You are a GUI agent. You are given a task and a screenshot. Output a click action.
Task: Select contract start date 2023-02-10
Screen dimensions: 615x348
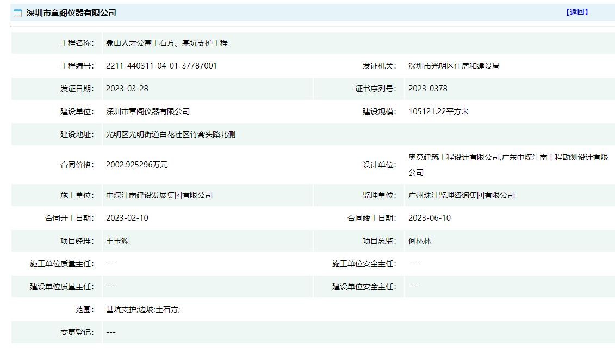(x=127, y=218)
